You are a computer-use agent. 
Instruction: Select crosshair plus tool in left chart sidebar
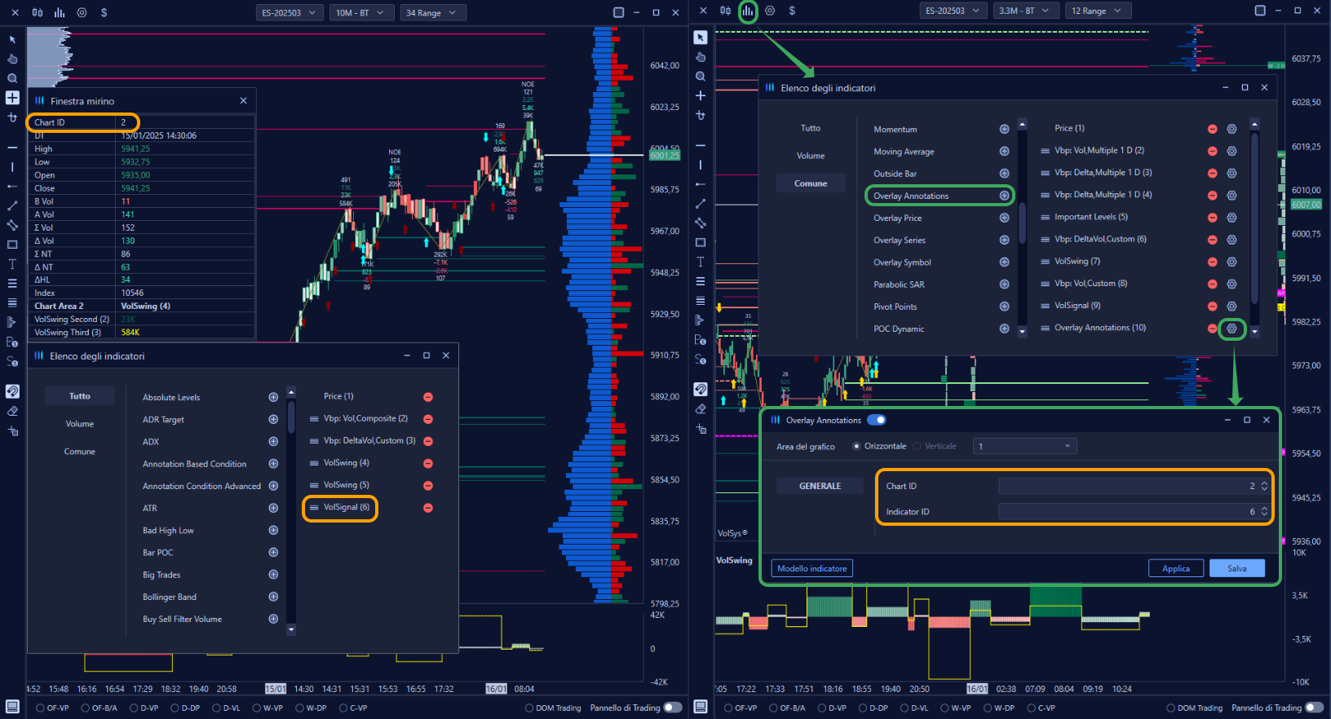[x=12, y=98]
